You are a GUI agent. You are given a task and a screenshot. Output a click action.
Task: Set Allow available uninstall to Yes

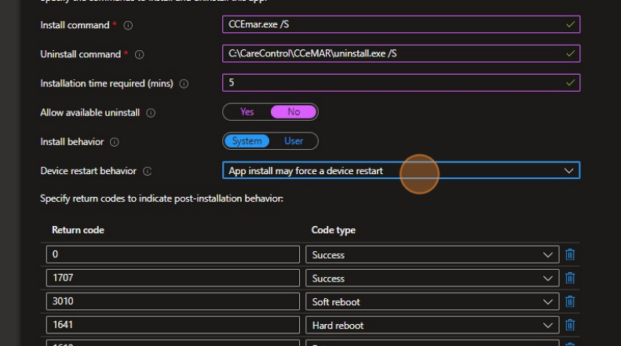(247, 112)
